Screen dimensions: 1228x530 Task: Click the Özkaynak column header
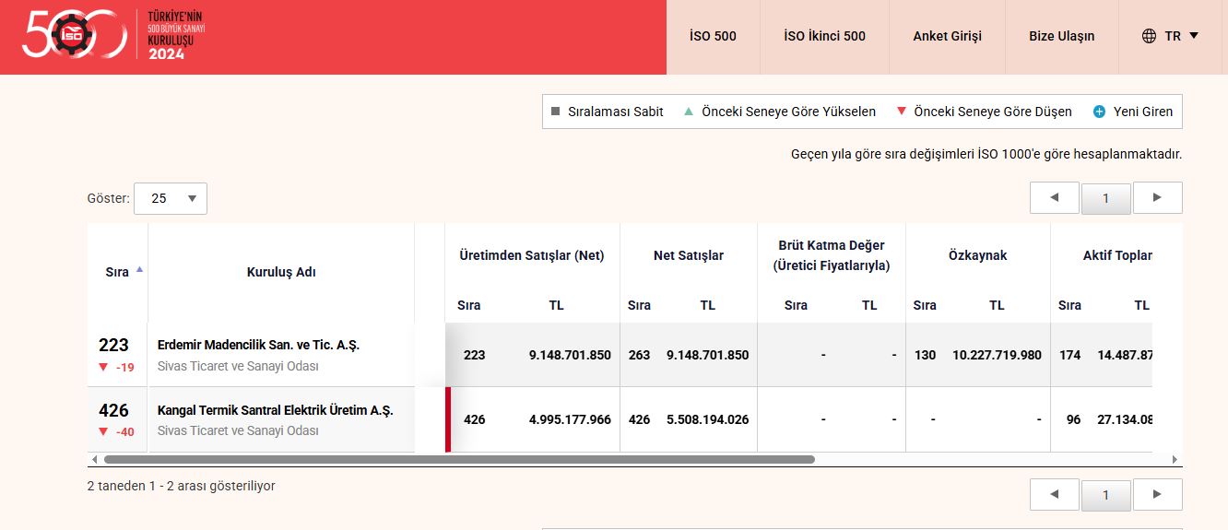[x=978, y=255]
